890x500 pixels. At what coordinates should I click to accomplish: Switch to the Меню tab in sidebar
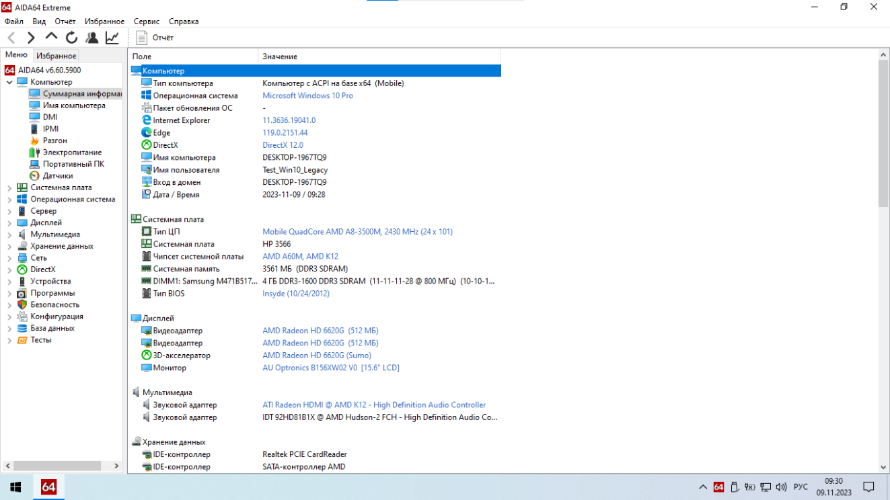[x=16, y=55]
